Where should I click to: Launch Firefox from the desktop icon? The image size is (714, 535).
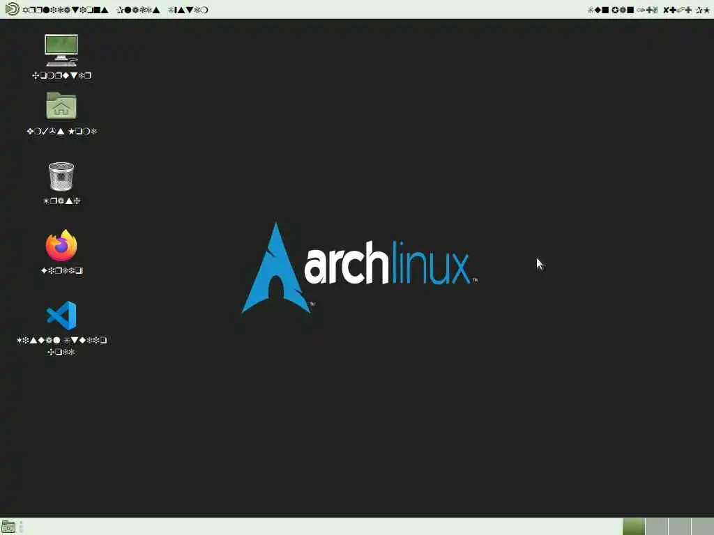tap(61, 246)
